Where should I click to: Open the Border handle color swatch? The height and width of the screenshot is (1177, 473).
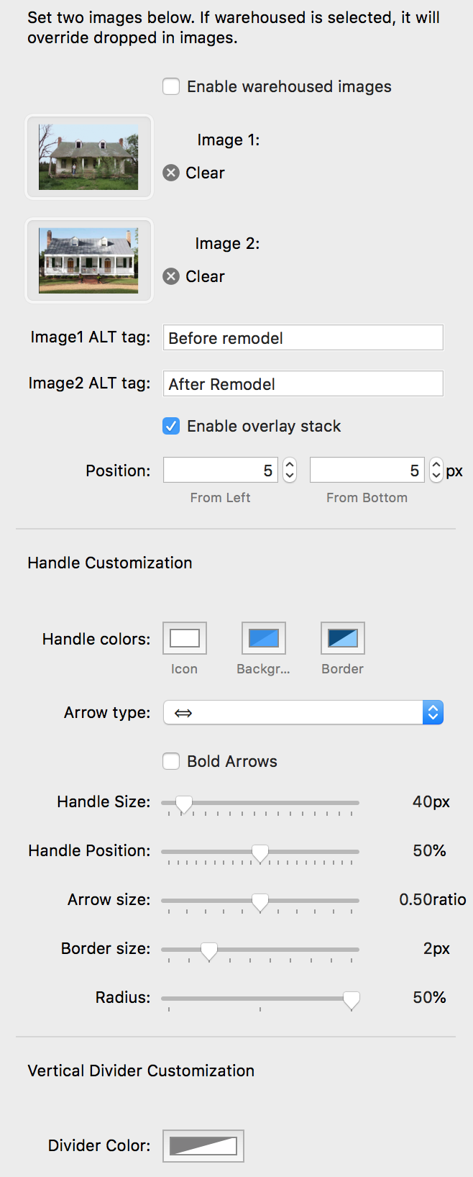343,638
